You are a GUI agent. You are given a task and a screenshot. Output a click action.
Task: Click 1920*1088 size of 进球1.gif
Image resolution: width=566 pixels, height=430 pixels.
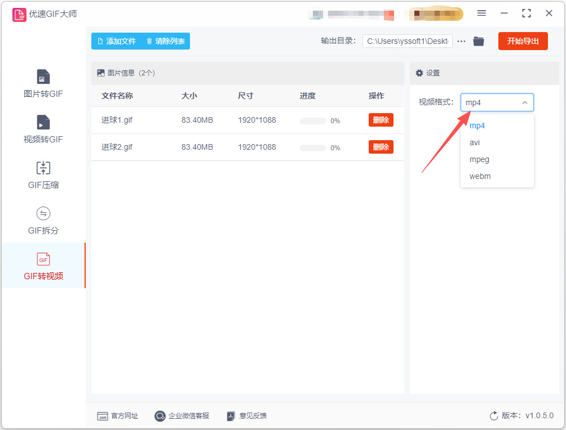click(x=257, y=120)
